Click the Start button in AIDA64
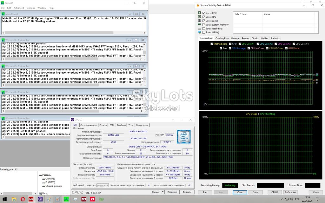 [x=205, y=192]
